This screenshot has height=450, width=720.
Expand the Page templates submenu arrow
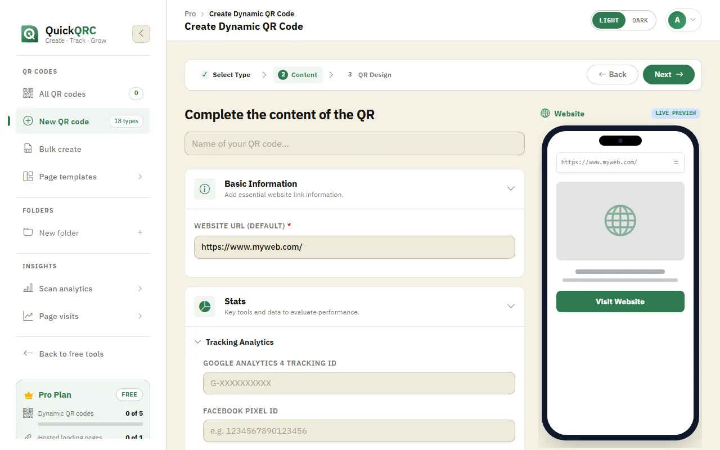(140, 177)
